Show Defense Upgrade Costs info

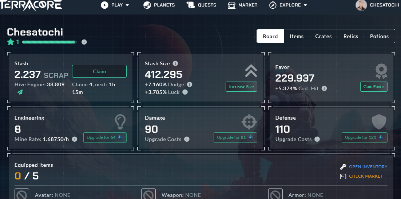(317, 139)
